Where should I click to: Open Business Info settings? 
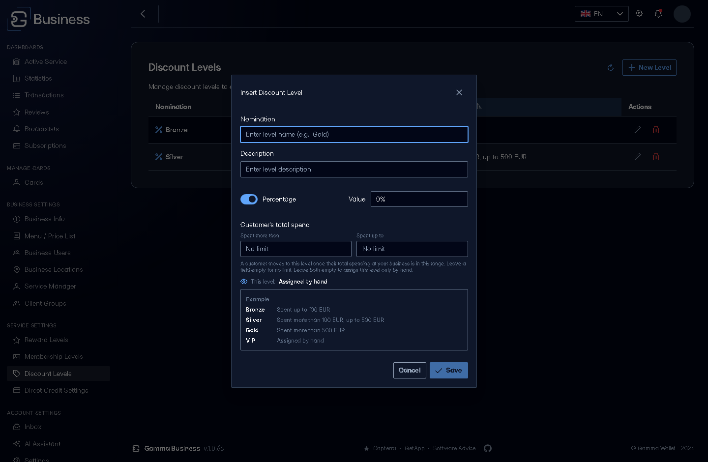point(59,219)
